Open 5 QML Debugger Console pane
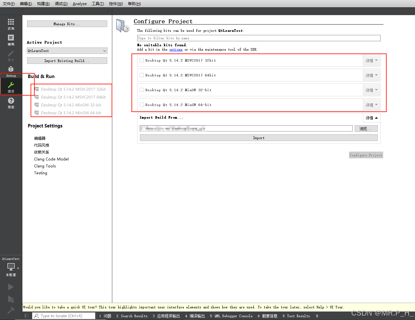The height and width of the screenshot is (320, 415). [x=231, y=316]
